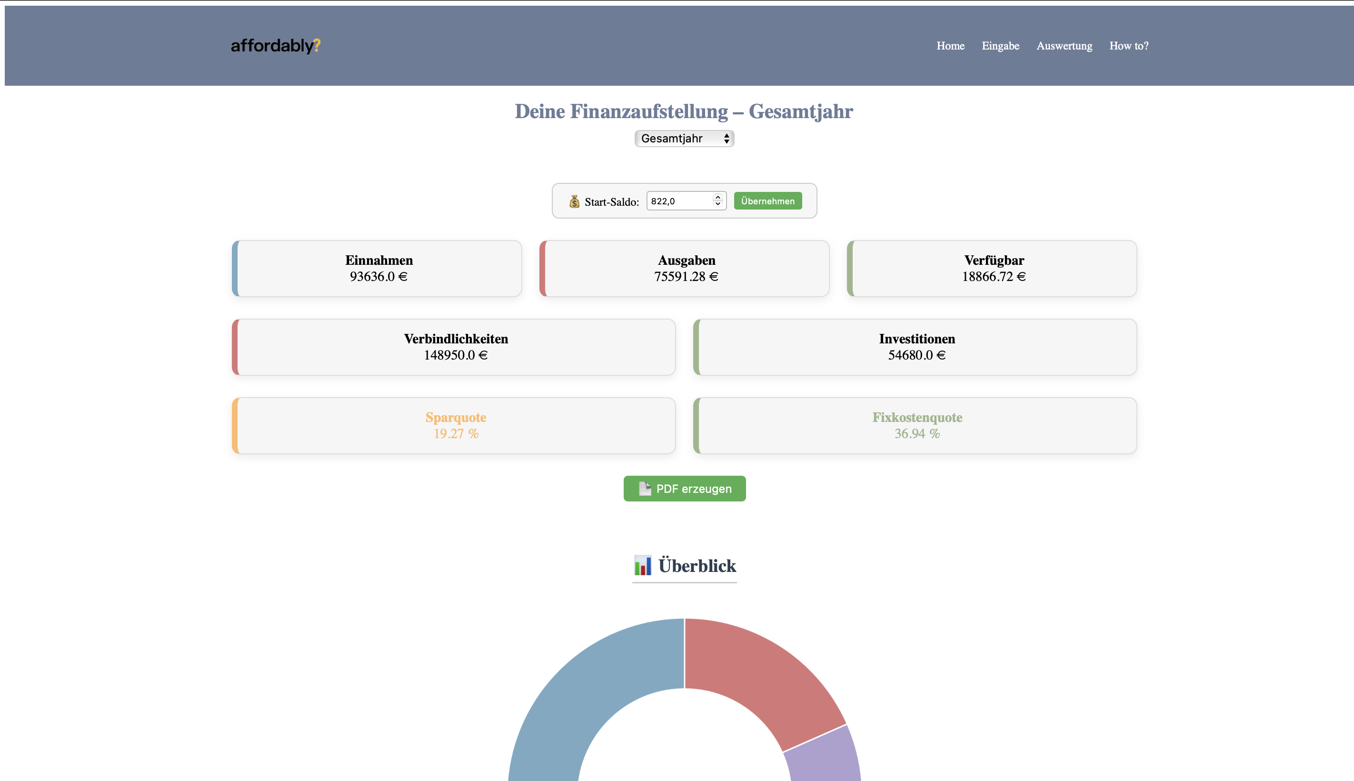This screenshot has height=781, width=1354.
Task: Go to the Eingabe page
Action: [1000, 46]
